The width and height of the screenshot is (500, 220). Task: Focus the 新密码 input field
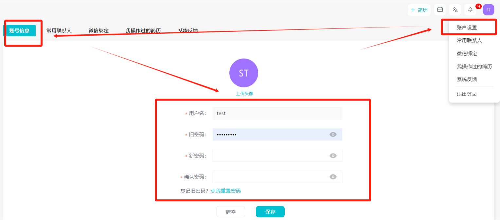277,156
